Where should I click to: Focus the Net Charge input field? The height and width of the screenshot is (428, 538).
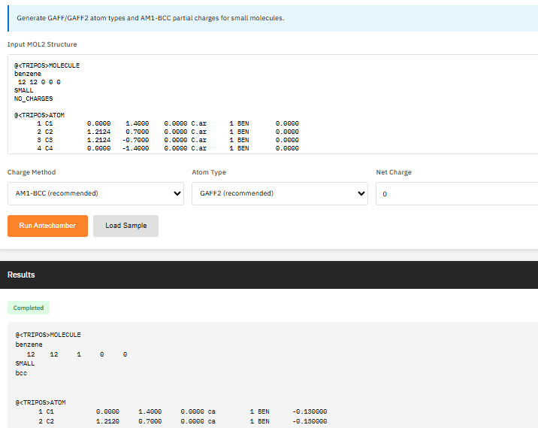click(x=457, y=193)
